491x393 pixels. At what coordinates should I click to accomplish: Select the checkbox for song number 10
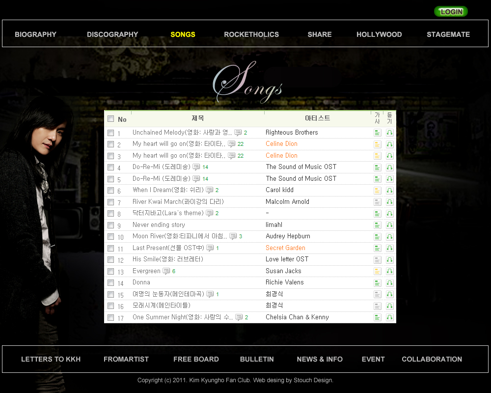click(x=111, y=237)
